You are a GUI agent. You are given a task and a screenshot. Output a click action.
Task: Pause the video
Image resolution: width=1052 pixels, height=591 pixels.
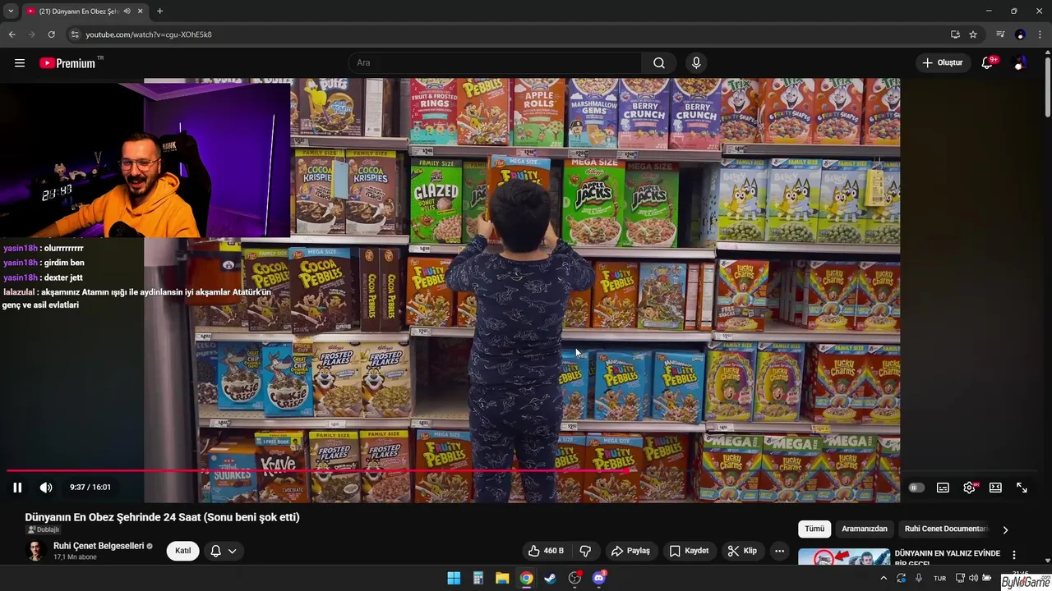click(x=17, y=488)
